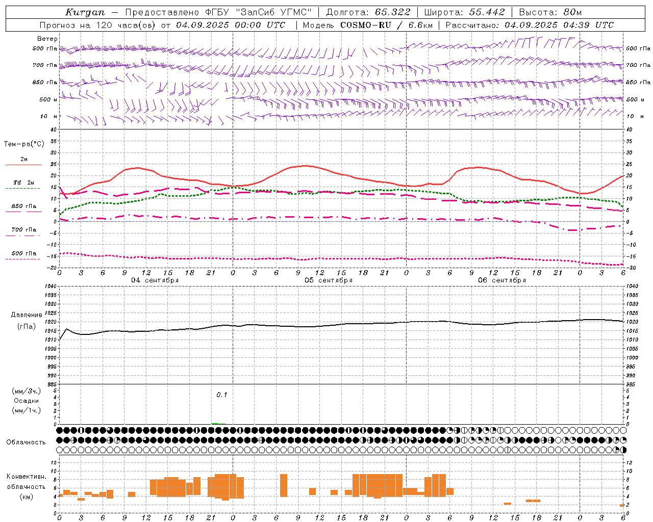Click the "(гПа)" unit label under Давление

pos(27,327)
